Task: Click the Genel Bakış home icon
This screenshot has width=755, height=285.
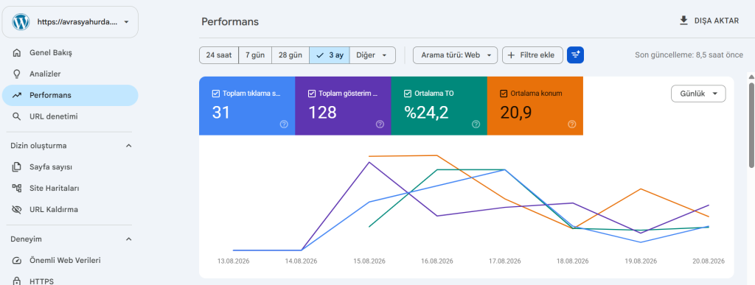Action: (x=17, y=53)
